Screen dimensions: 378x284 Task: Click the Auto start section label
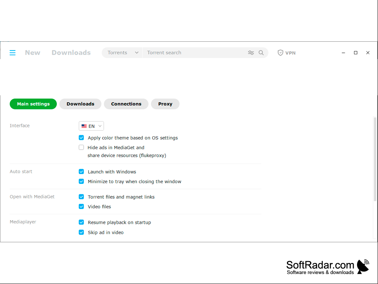coord(21,171)
